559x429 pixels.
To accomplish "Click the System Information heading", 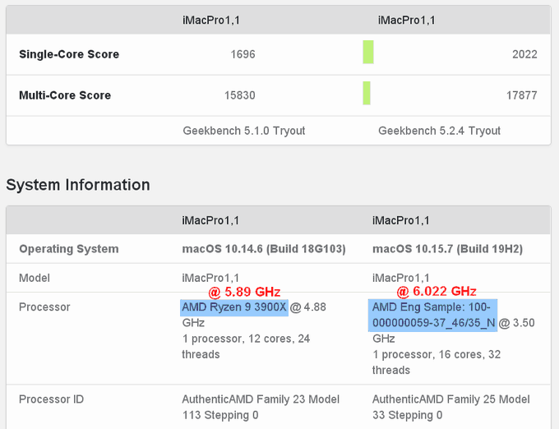I will [78, 185].
